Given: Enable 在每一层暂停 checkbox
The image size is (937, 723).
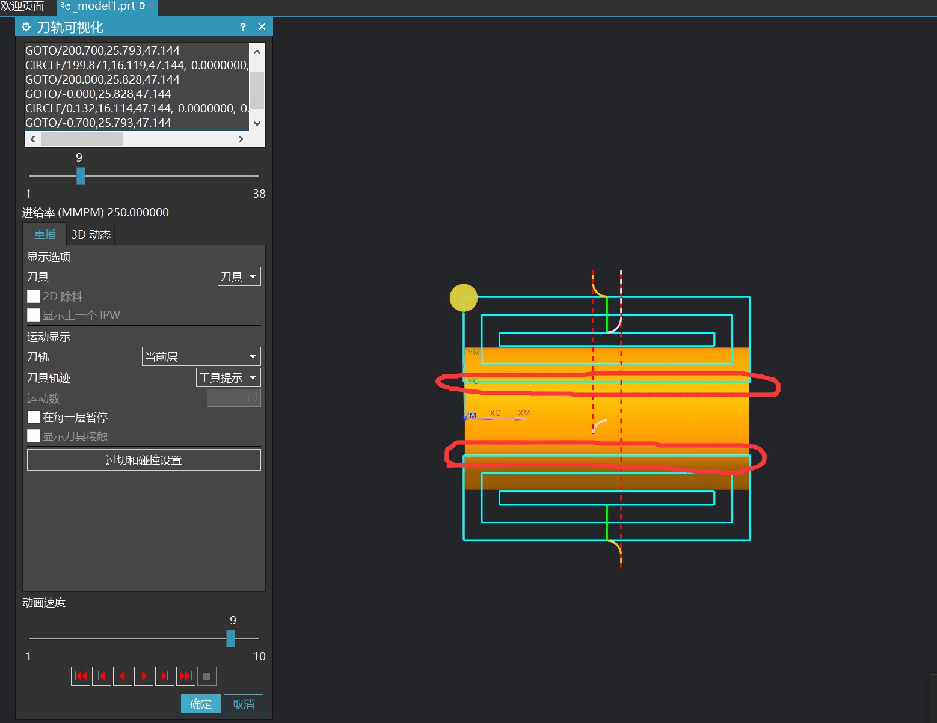Looking at the screenshot, I should pyautogui.click(x=34, y=417).
